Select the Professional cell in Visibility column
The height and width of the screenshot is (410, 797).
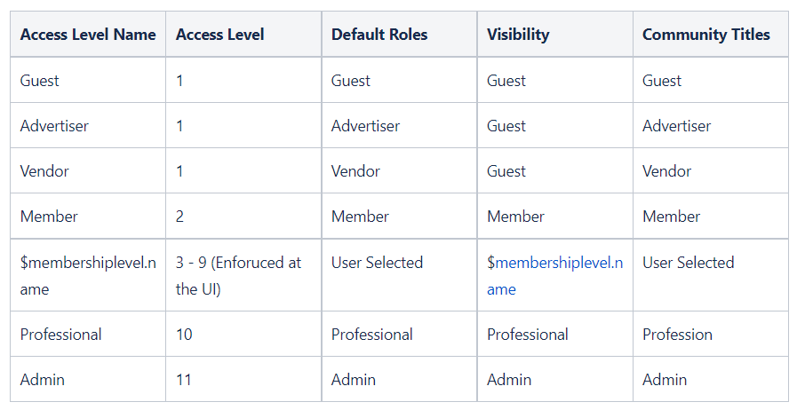(528, 335)
